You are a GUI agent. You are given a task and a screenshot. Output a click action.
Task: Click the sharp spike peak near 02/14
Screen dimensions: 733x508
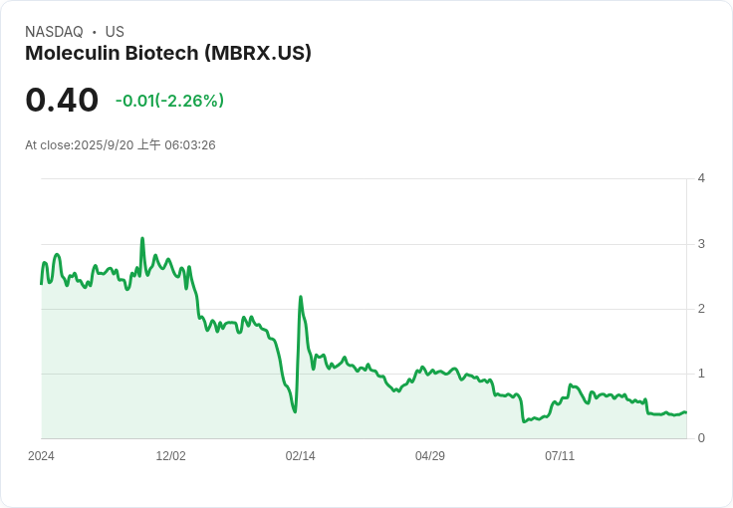300,297
